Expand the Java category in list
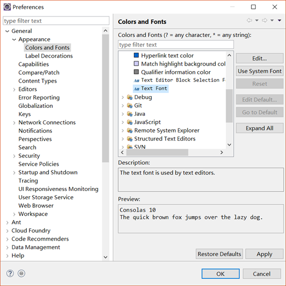286x286 pixels. pos(123,114)
